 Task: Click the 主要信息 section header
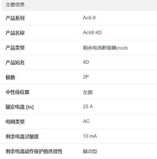pyautogui.click(x=15, y=5)
